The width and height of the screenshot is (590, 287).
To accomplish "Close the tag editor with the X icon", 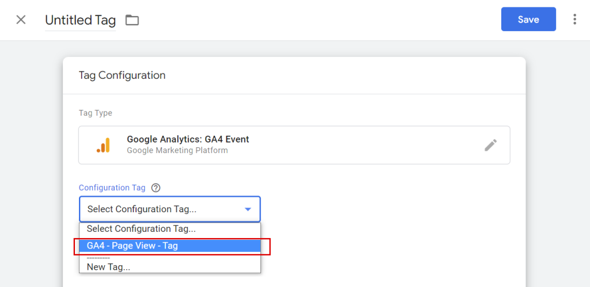I will (x=21, y=20).
